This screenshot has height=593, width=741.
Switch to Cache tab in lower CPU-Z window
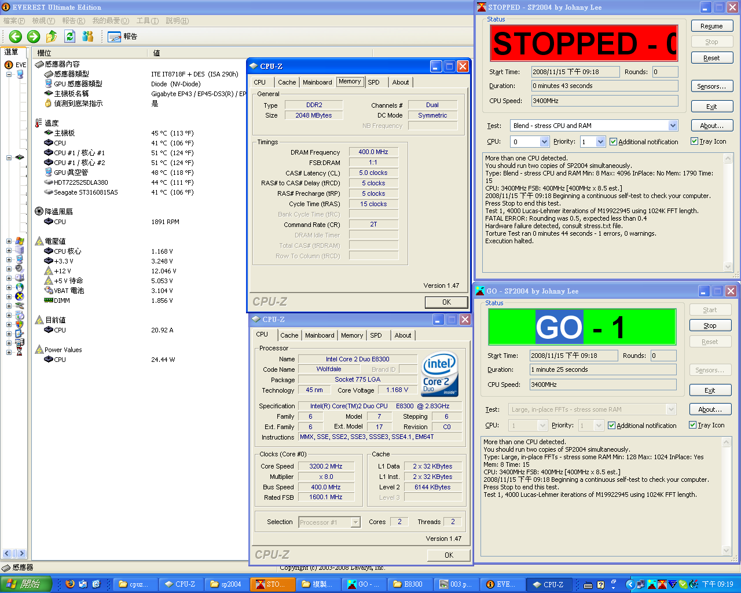coord(289,335)
